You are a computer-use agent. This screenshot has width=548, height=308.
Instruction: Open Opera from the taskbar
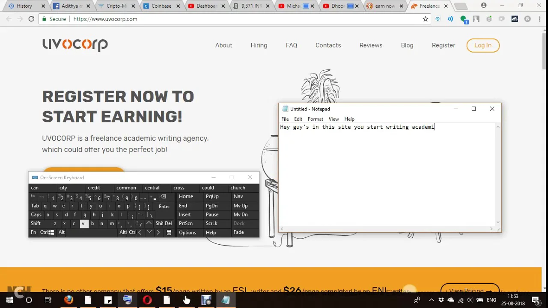[x=147, y=300]
